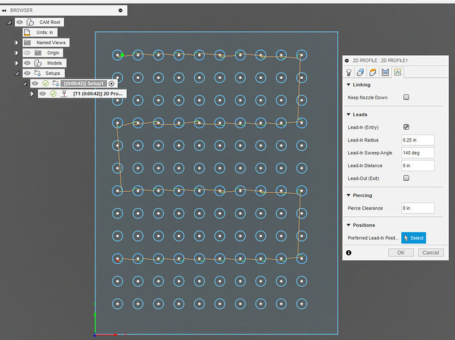This screenshot has width=455, height=340.
Task: Click the Setups folder icon
Action: (x=37, y=73)
